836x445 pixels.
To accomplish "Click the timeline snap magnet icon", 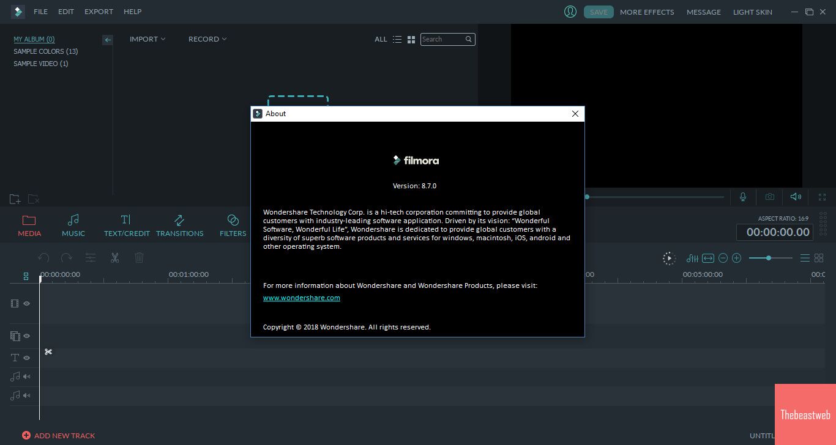I will point(26,276).
